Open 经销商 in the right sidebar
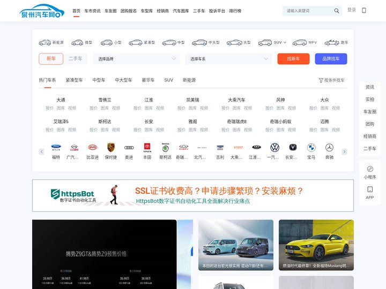The height and width of the screenshot is (289, 386). pos(370,136)
